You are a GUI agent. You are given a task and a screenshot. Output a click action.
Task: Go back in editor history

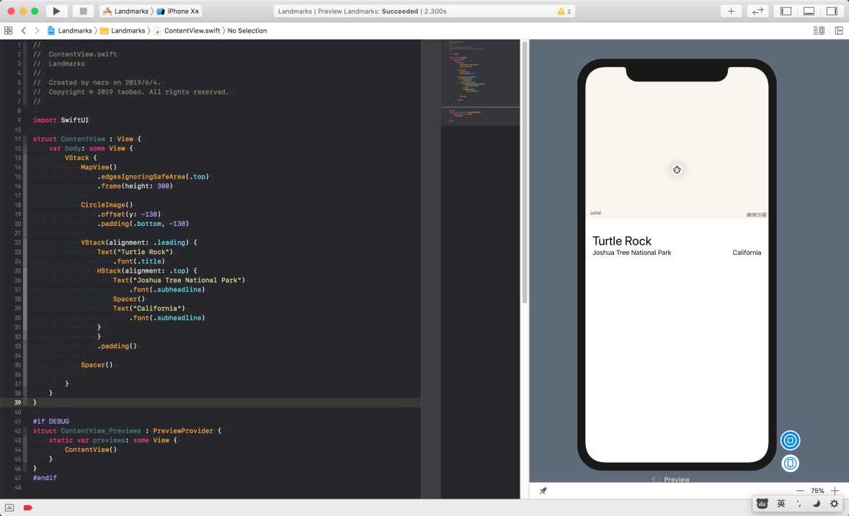[23, 31]
